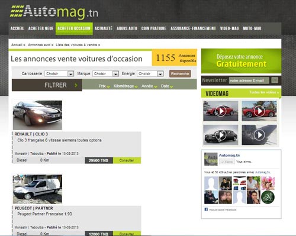Sort listings by Année

(149, 86)
